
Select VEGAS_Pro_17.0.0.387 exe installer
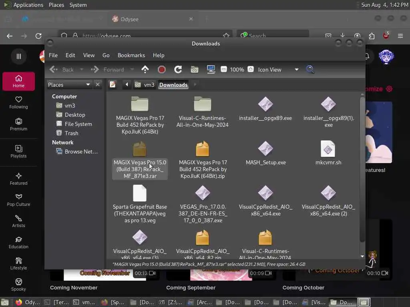pyautogui.click(x=203, y=204)
